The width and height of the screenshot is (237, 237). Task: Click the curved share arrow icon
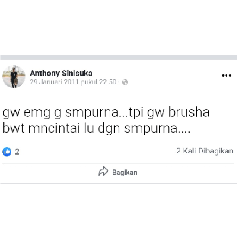click(103, 171)
